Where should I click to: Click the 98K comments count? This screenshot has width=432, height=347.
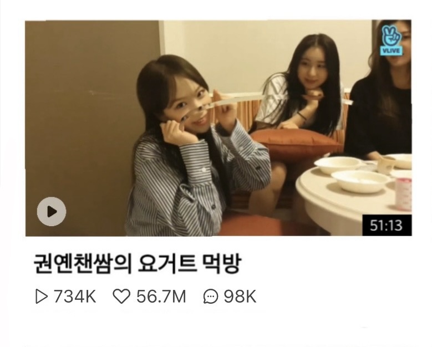tap(240, 297)
